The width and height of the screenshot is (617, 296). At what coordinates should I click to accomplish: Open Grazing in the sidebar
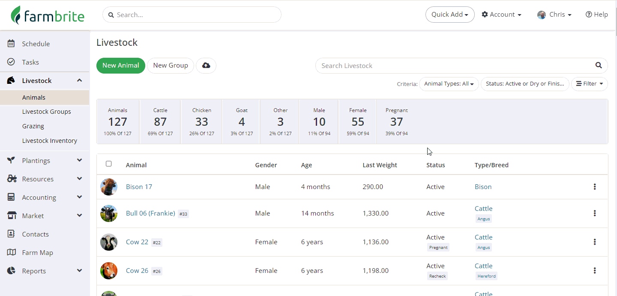coord(33,126)
